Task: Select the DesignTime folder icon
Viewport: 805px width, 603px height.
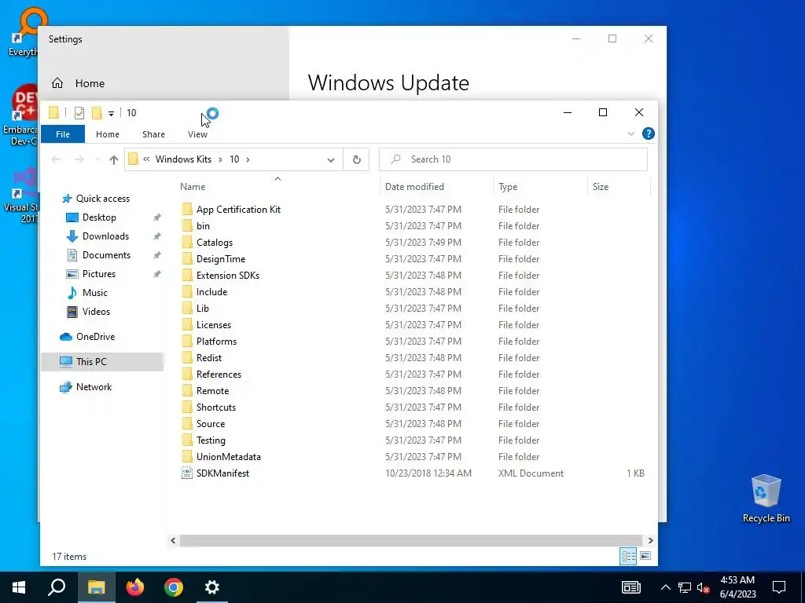Action: coord(187,259)
